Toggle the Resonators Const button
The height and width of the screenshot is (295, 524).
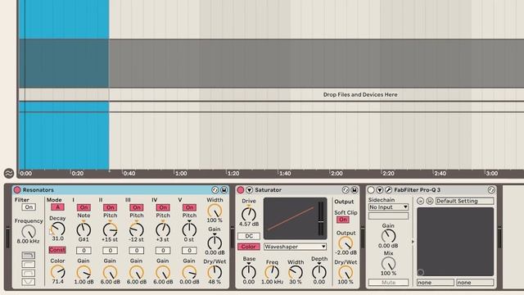[57, 250]
